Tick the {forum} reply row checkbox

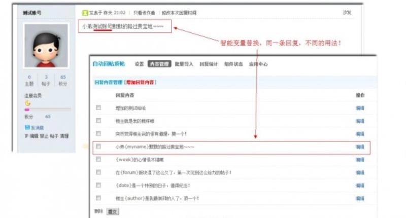point(98,172)
